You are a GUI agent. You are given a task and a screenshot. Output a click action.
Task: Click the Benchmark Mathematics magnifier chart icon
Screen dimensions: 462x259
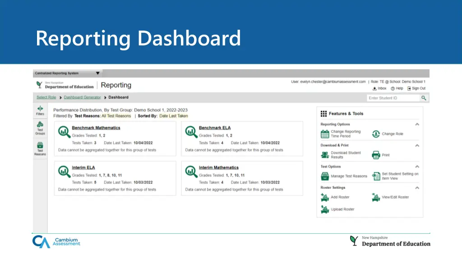[x=64, y=132]
